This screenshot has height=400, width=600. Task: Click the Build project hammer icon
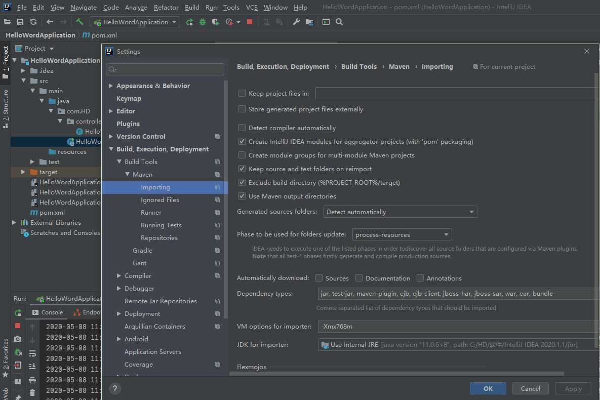79,22
